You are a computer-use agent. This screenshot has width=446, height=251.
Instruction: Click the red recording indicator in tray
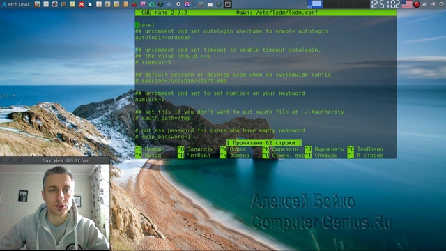(417, 4)
